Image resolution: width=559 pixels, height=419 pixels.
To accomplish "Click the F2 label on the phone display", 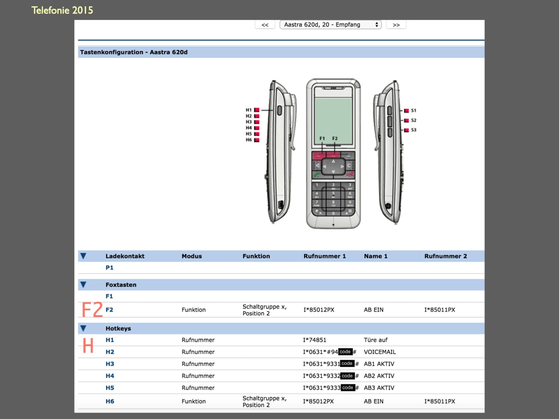I will [x=335, y=138].
